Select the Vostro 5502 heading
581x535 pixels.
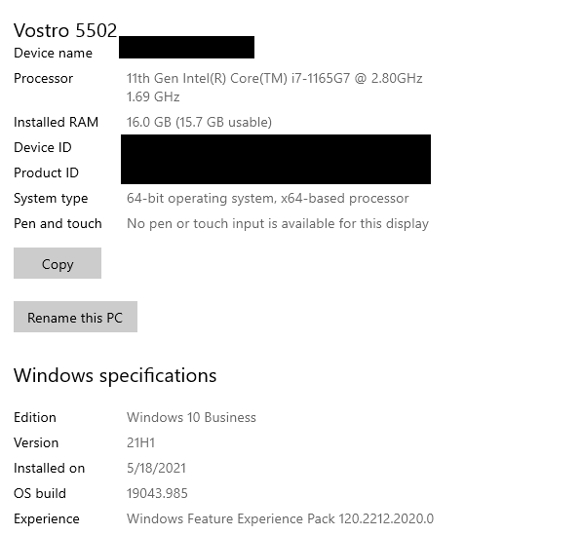65,30
